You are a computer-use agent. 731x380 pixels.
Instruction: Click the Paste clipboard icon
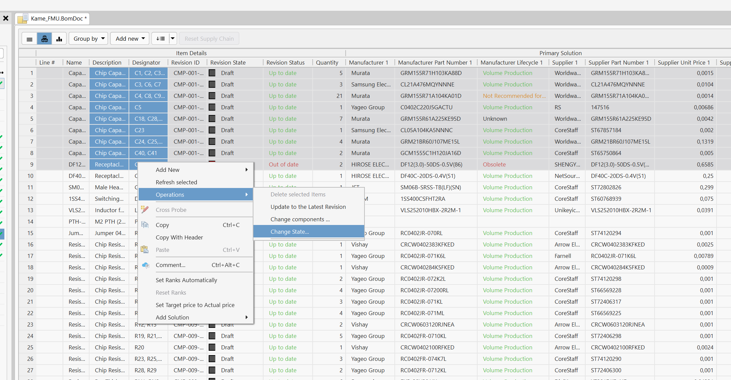(x=145, y=250)
